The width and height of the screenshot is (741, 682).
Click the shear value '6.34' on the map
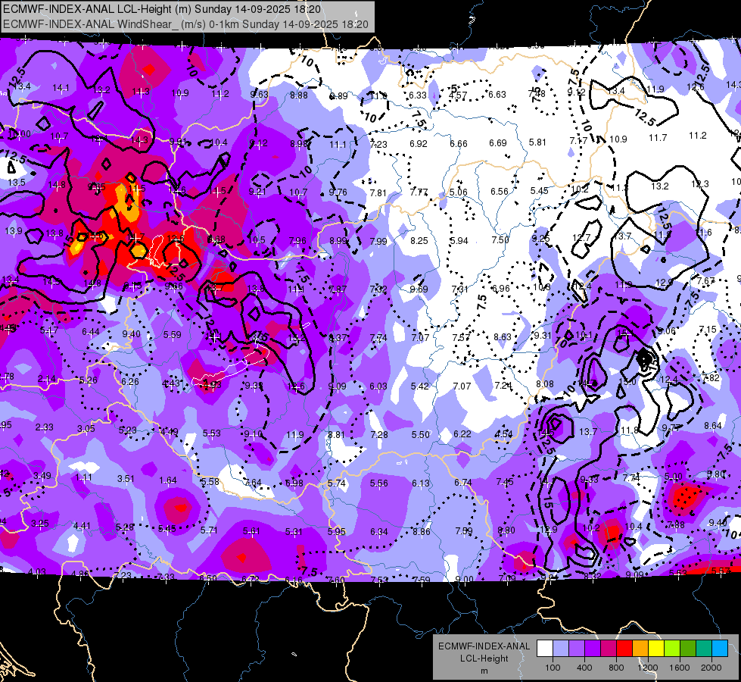pos(379,532)
